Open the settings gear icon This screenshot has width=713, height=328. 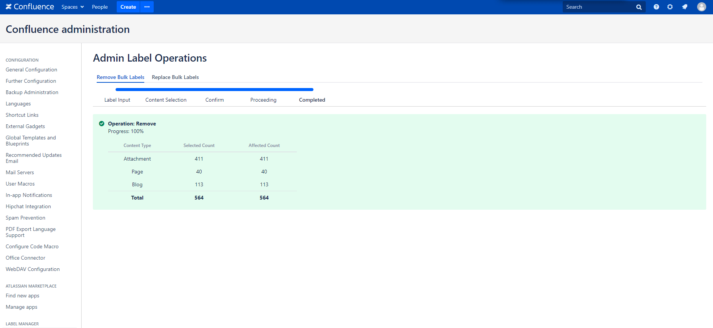(670, 7)
